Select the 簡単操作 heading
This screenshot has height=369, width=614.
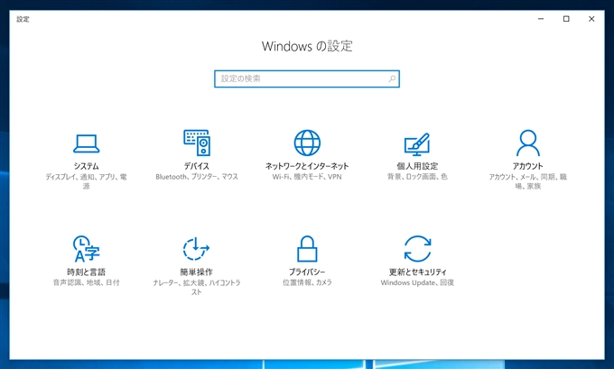click(x=197, y=272)
